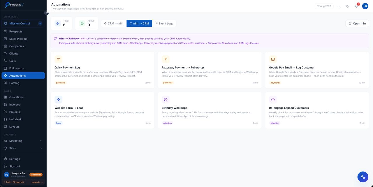The image size is (373, 187).
Task: Click the sync icon in info banner
Action: tap(55, 38)
